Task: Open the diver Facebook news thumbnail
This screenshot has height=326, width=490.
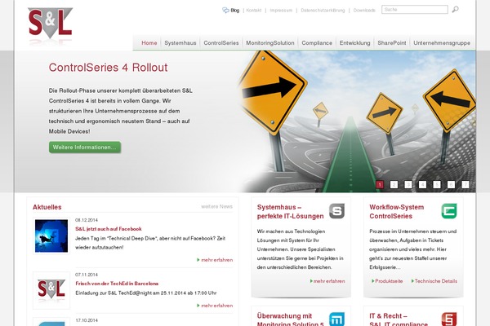Action: (x=51, y=236)
